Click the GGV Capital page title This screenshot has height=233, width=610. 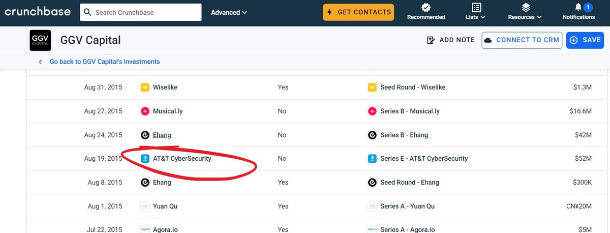(x=90, y=40)
